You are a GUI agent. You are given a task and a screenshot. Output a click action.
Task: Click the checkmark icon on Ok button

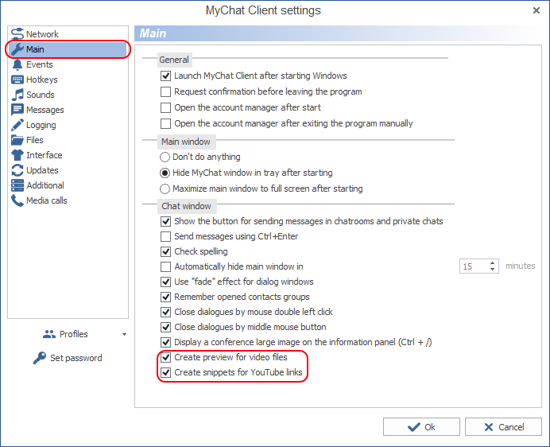coord(414,427)
